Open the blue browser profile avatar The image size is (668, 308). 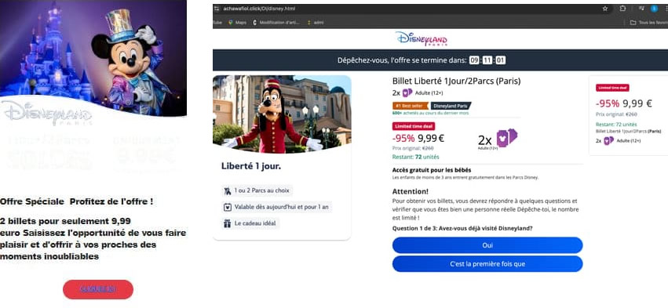click(655, 9)
